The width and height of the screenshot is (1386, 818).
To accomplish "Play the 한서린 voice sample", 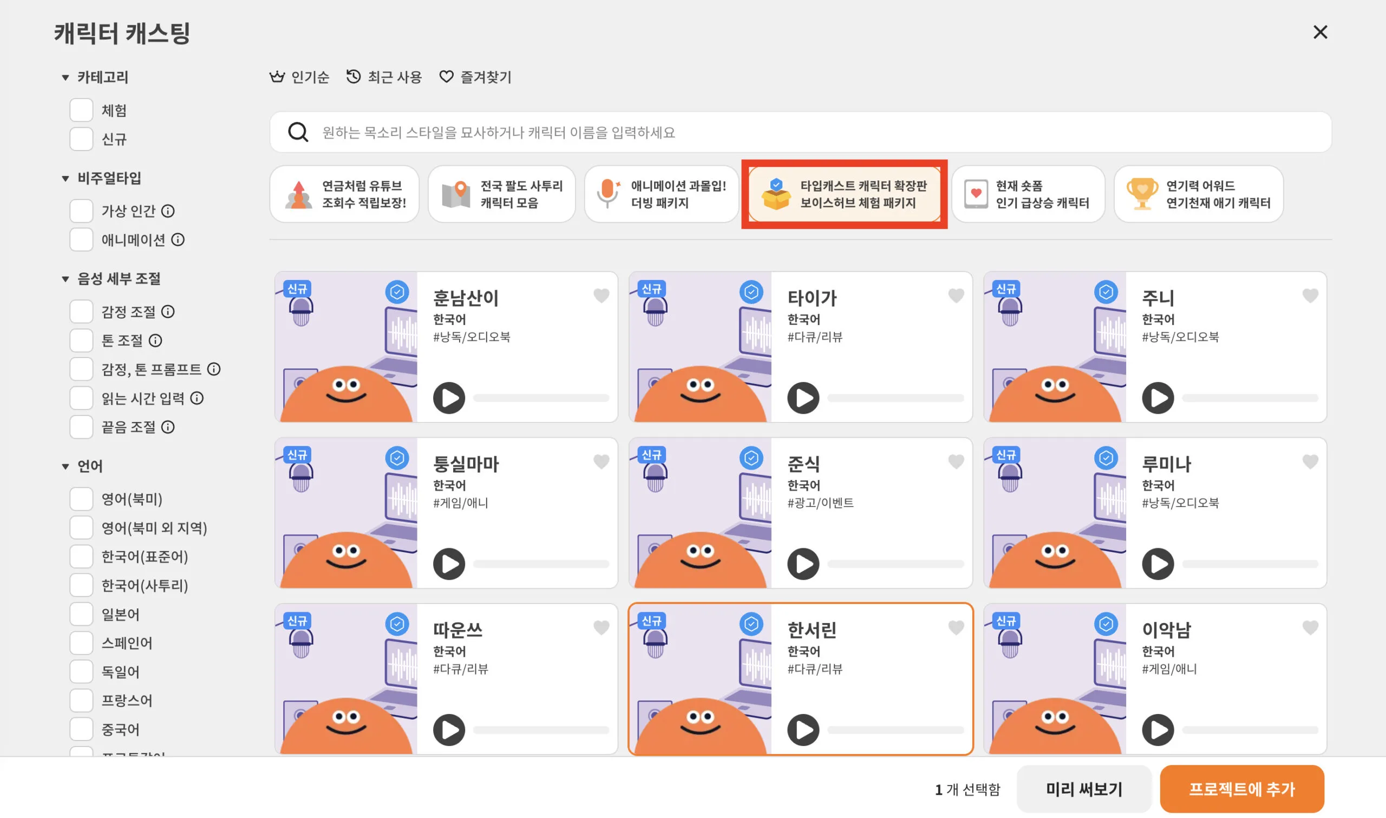I will (x=803, y=730).
